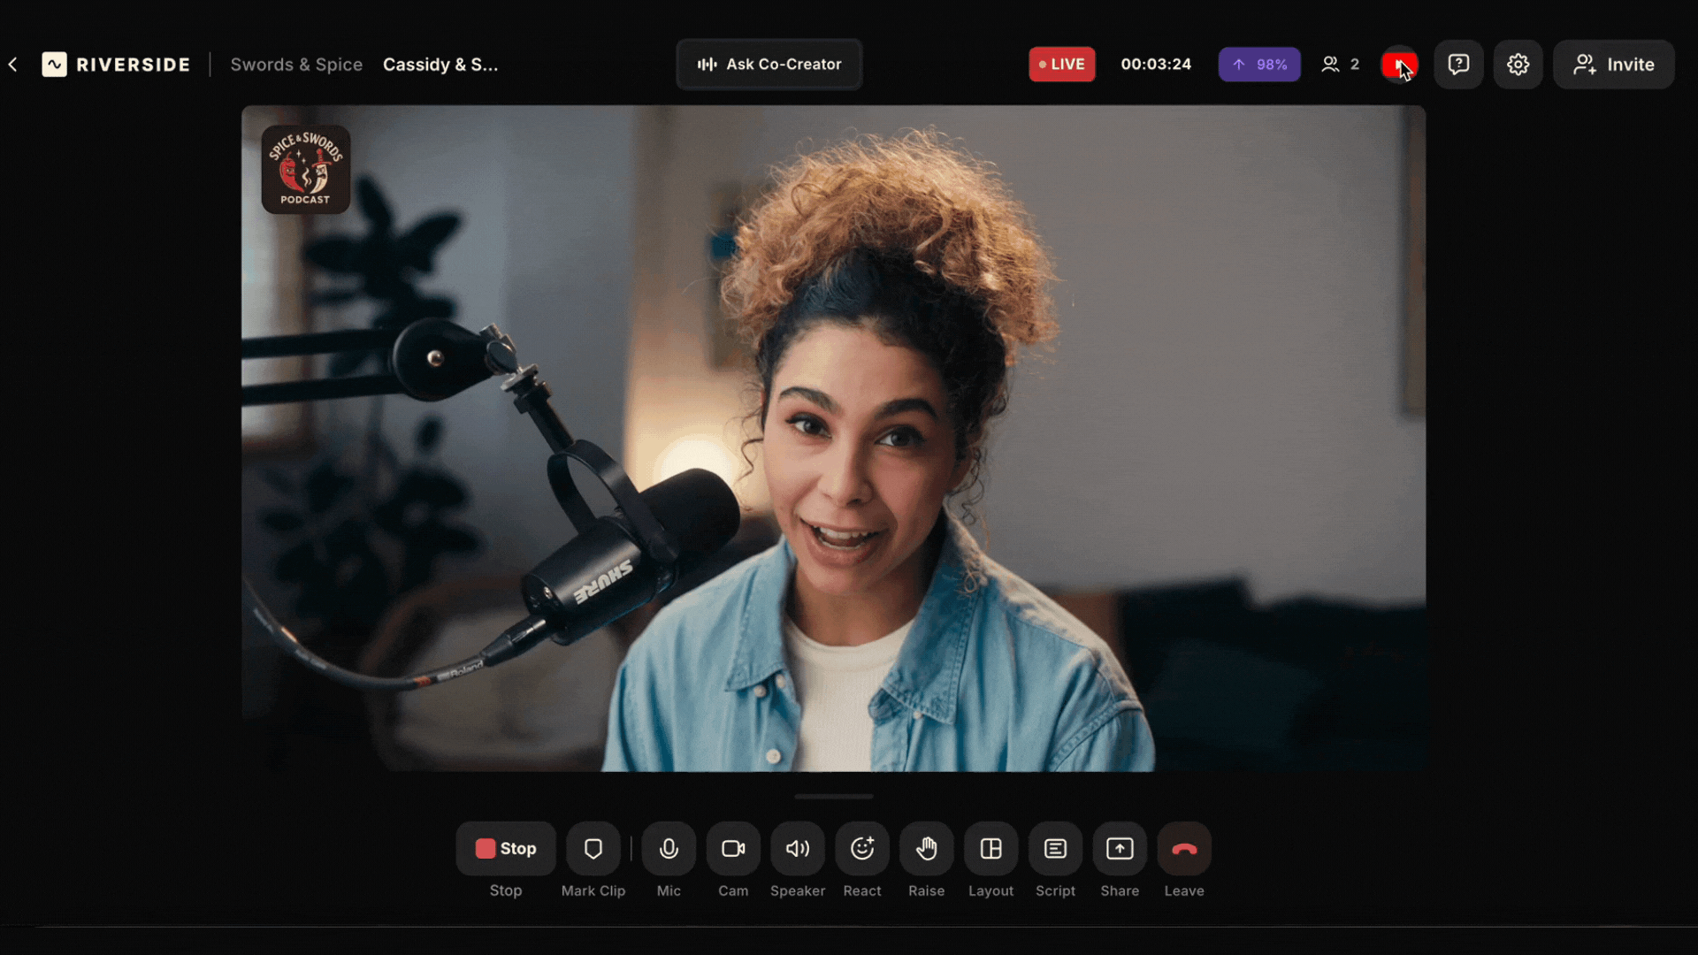Click the red YouTube stream icon
The image size is (1698, 955).
coord(1398,65)
